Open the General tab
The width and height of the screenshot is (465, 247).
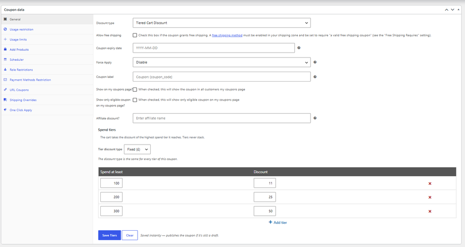pos(47,19)
